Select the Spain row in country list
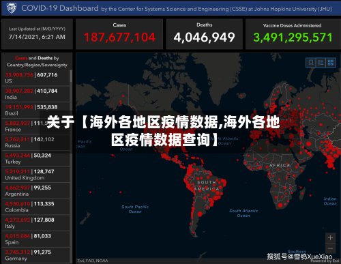The height and width of the screenshot is (264, 341). 36,239
